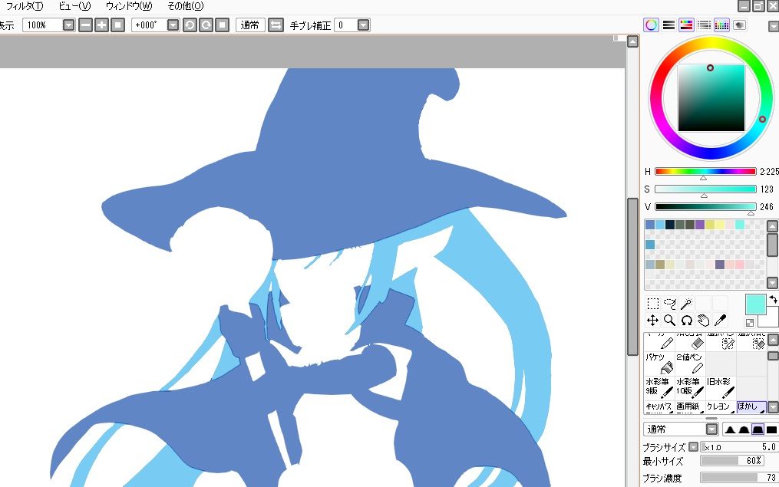Click the saturation-value square in color wheel
The image size is (779, 487).
coord(711,98)
